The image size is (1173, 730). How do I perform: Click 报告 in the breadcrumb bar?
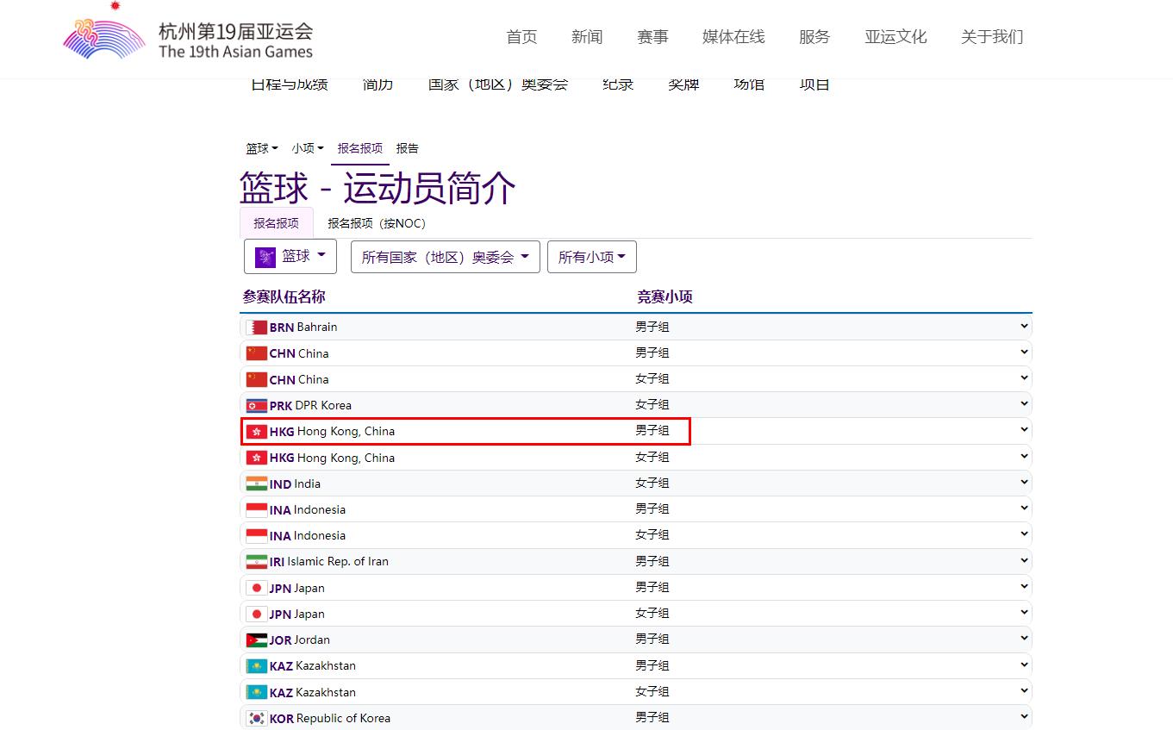click(408, 148)
